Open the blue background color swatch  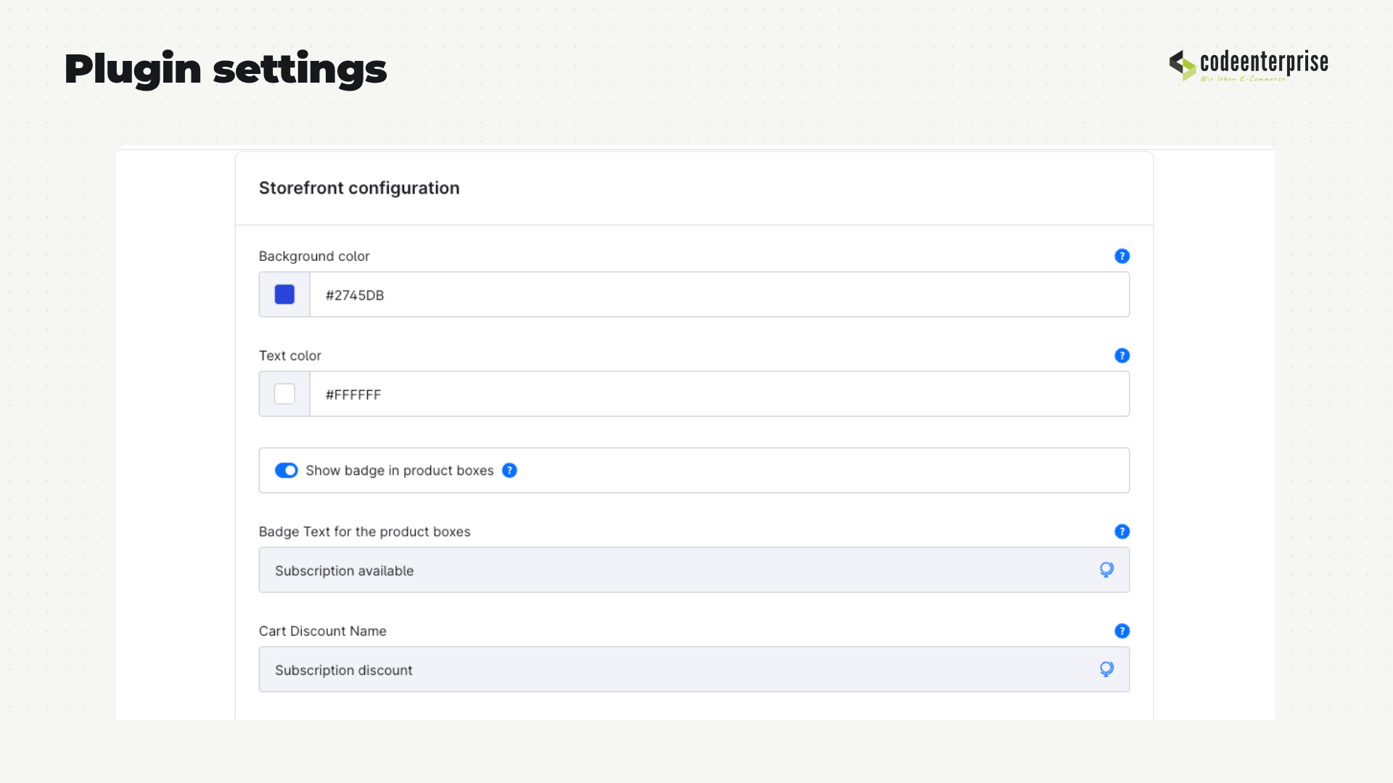pos(284,294)
